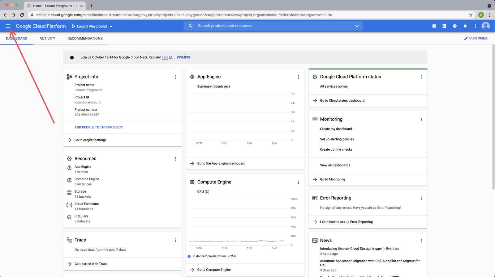
Task: Click the browser forward arrow
Action: pyautogui.click(x=14, y=15)
